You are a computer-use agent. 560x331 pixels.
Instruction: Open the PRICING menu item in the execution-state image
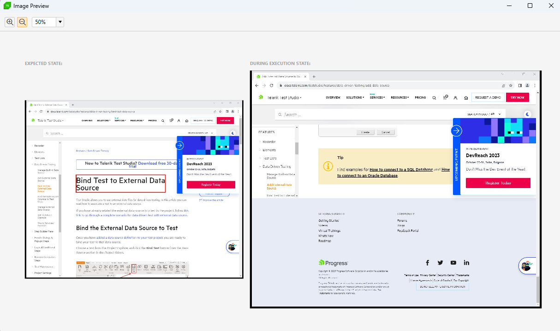pos(420,98)
